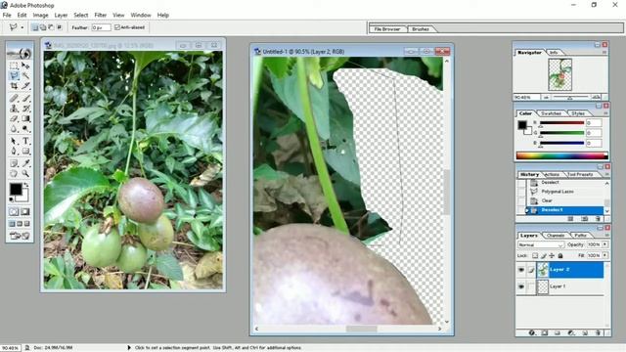Open the Navigator panel options menu
This screenshot has width=626, height=352.
(x=604, y=52)
